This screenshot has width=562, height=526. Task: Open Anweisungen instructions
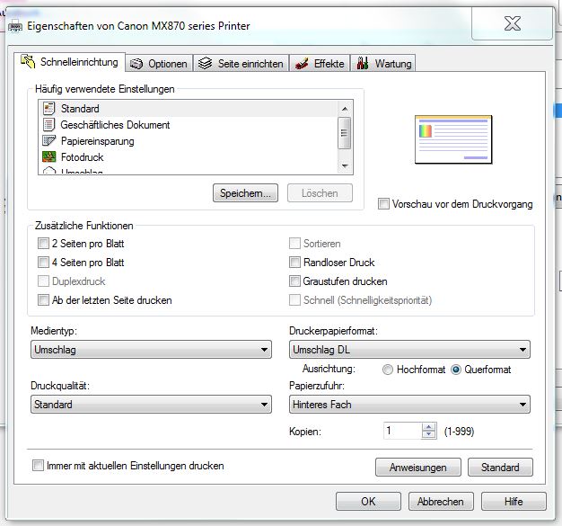point(418,468)
